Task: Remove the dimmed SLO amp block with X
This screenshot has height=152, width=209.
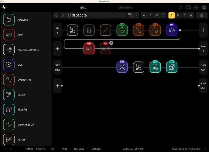Action: (x=111, y=43)
